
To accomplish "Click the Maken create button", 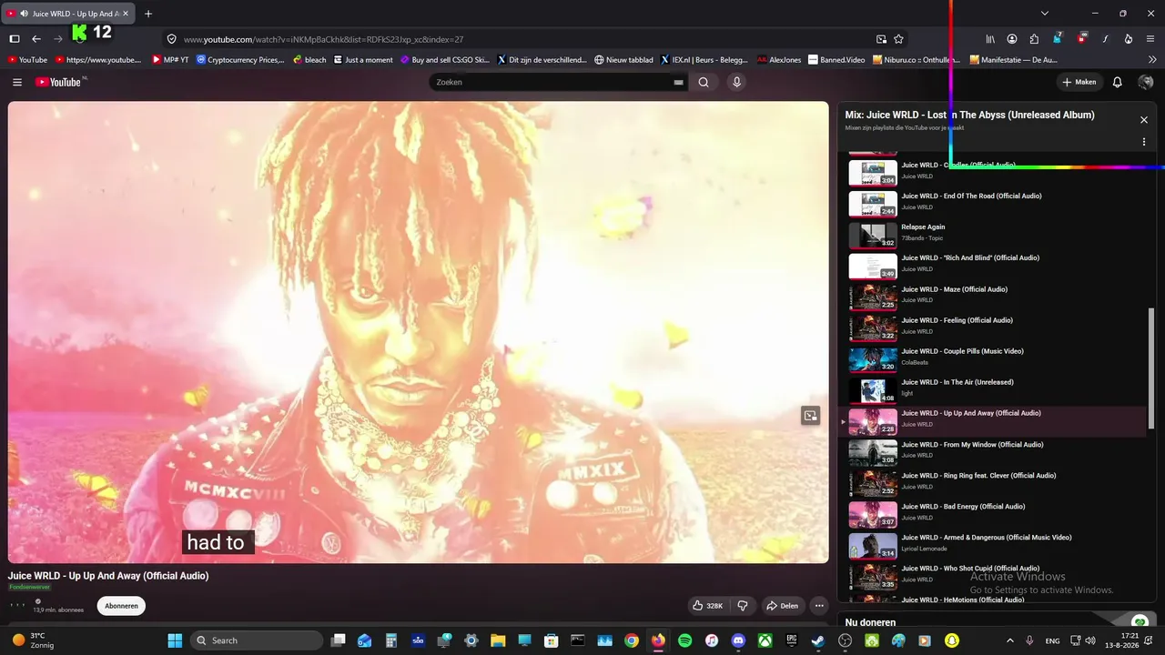I will point(1079,82).
